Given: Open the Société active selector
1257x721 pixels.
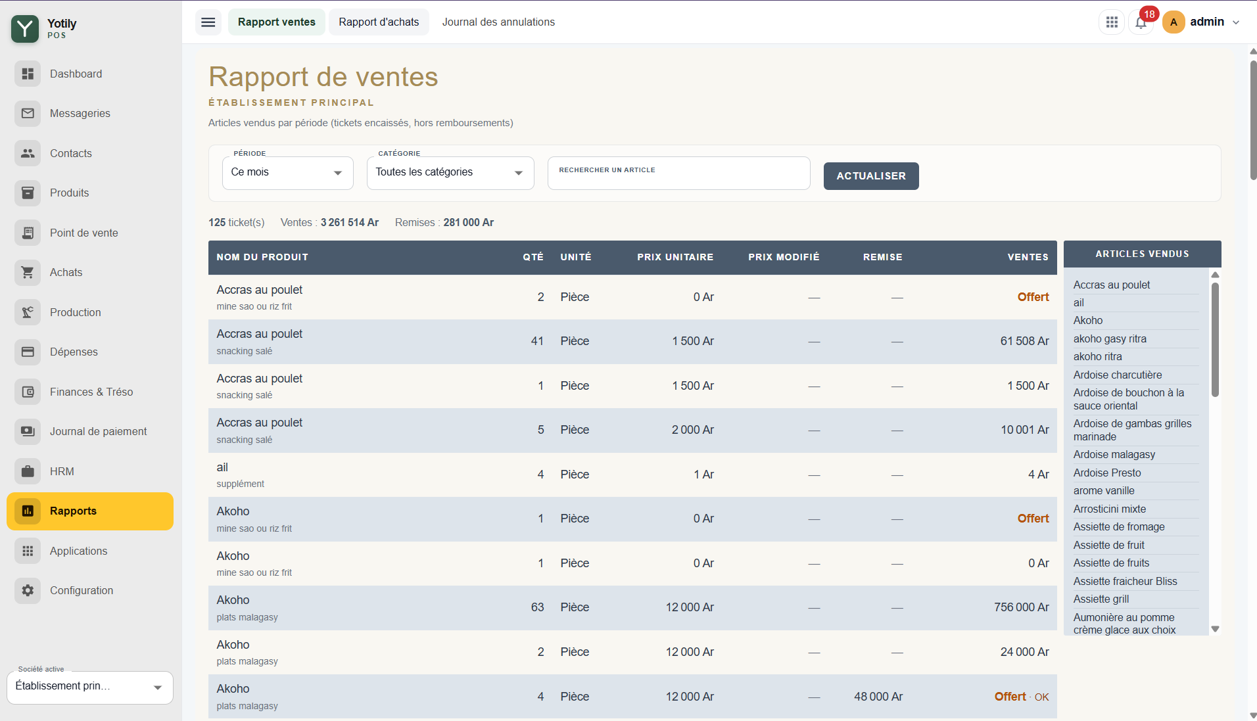Looking at the screenshot, I should (90, 687).
